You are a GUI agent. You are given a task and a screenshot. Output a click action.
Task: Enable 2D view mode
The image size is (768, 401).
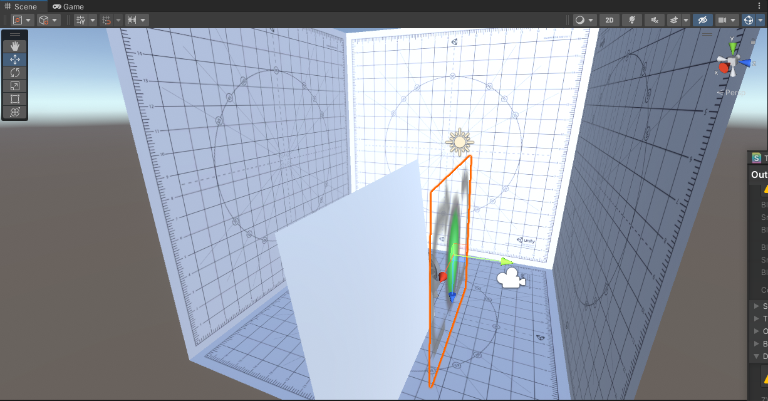pos(609,19)
